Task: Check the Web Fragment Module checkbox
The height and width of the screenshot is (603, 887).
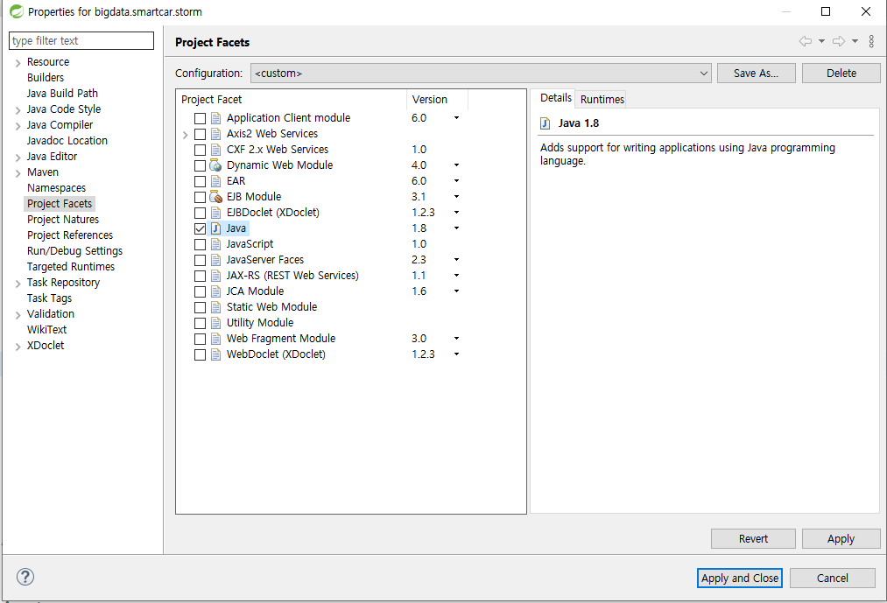Action: (200, 339)
